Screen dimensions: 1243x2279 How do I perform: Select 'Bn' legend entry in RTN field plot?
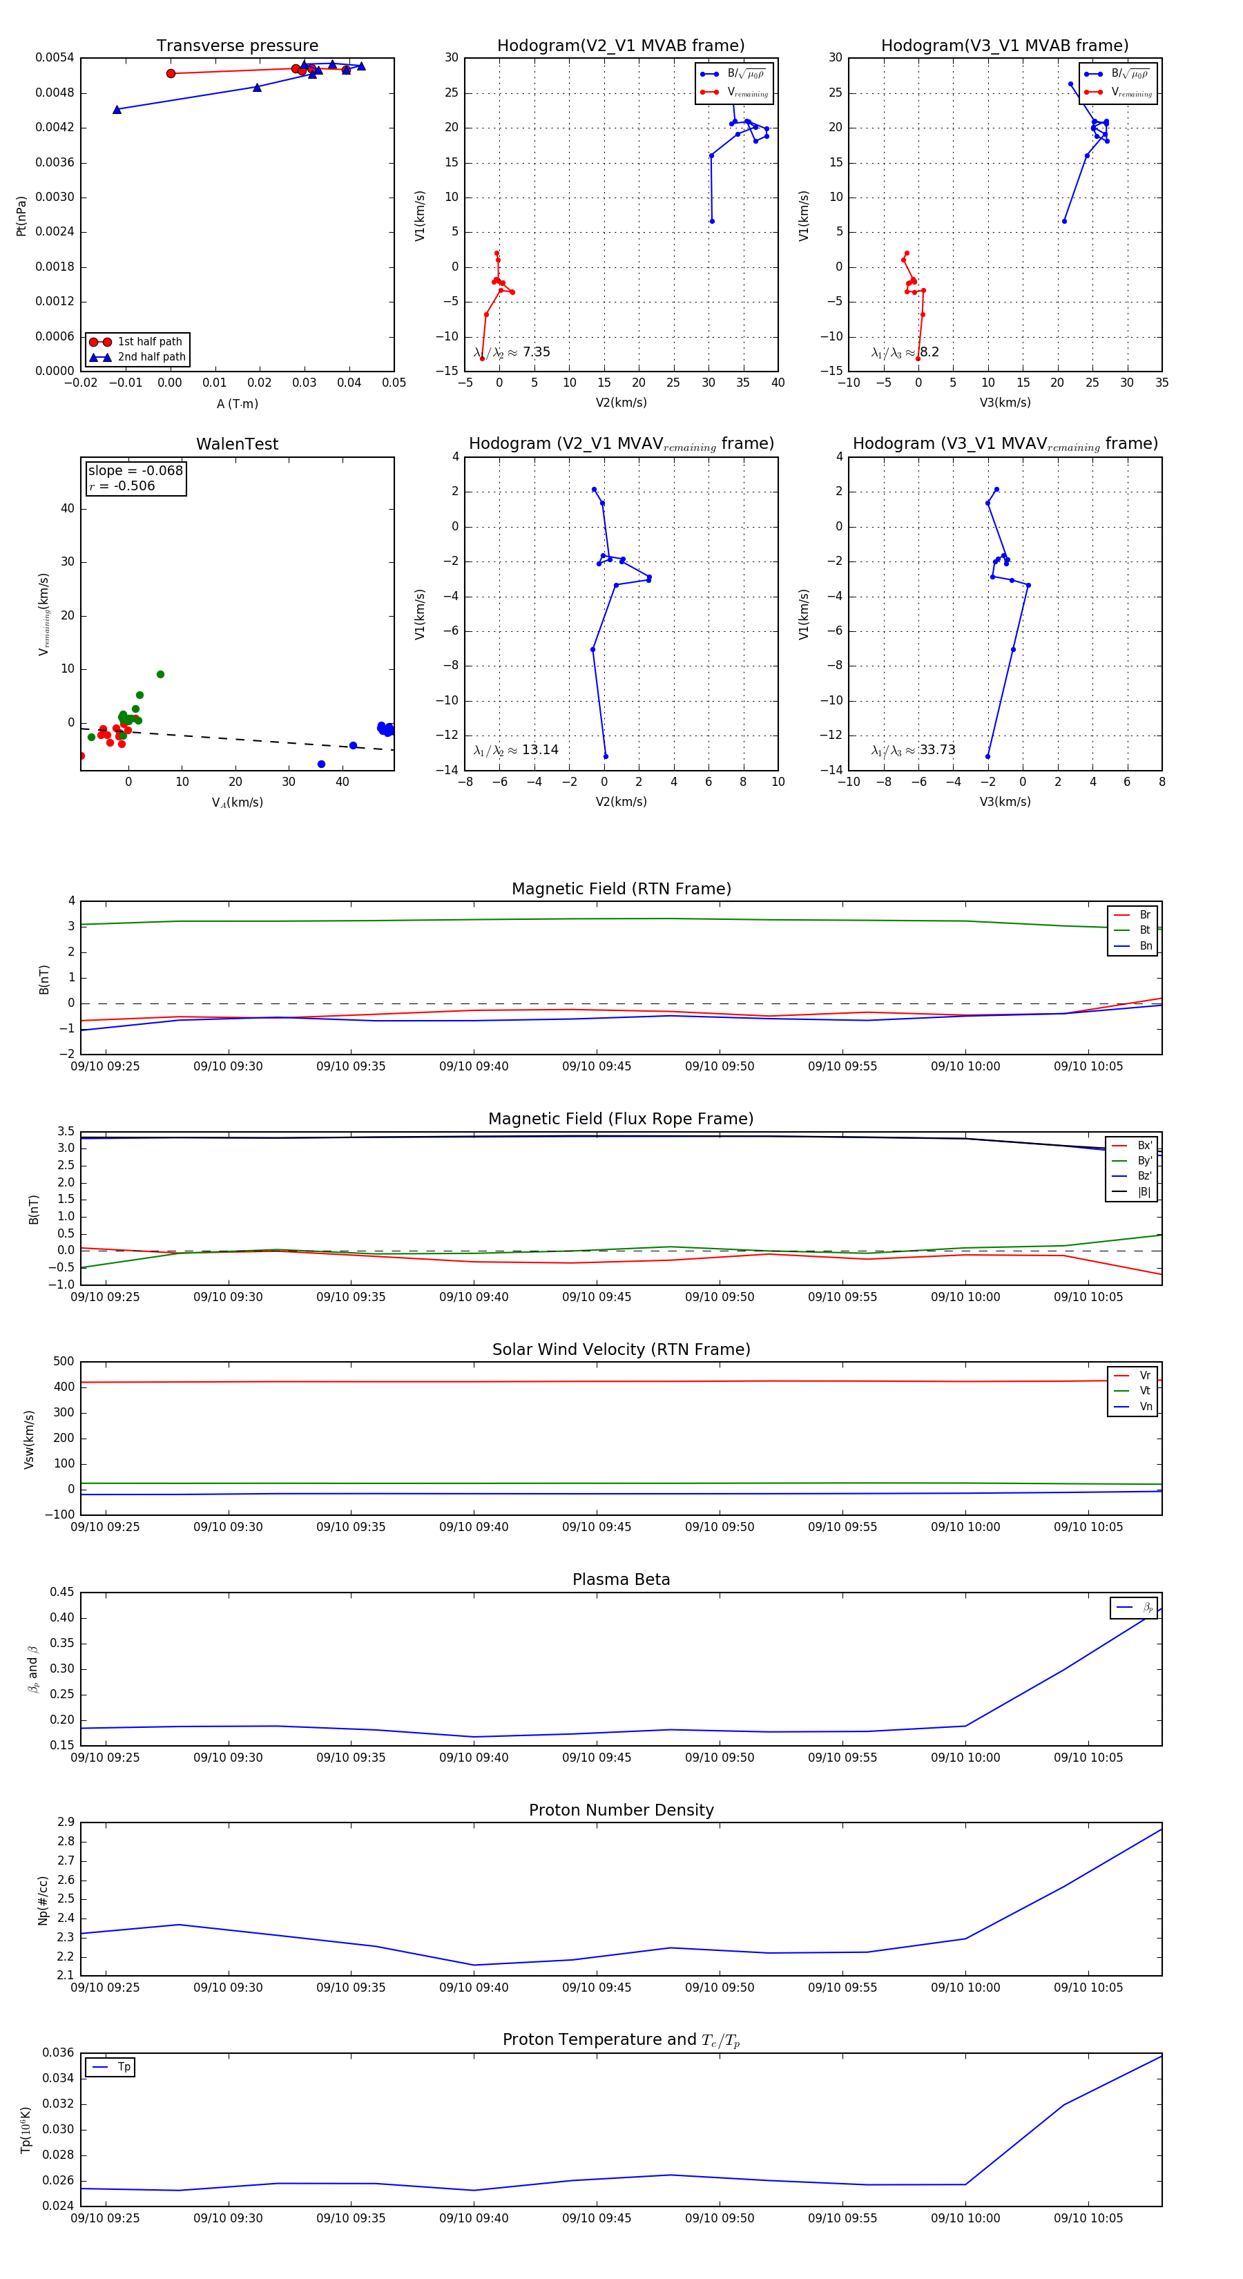[x=1133, y=945]
